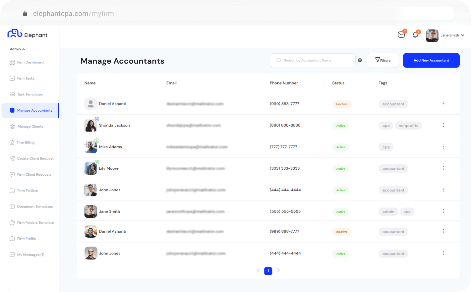Open the help question mark beside search
Screen dimensions: 471x292
point(360,60)
